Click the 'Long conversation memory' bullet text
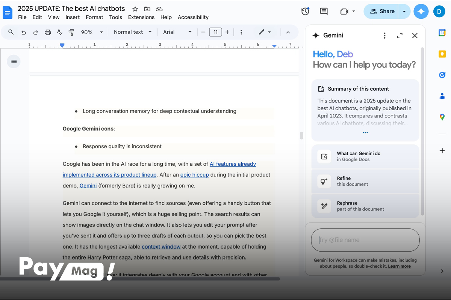 click(x=159, y=111)
